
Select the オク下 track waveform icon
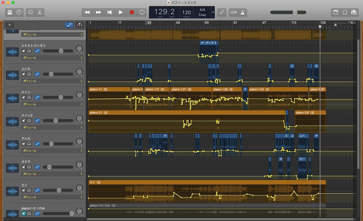coord(12,168)
